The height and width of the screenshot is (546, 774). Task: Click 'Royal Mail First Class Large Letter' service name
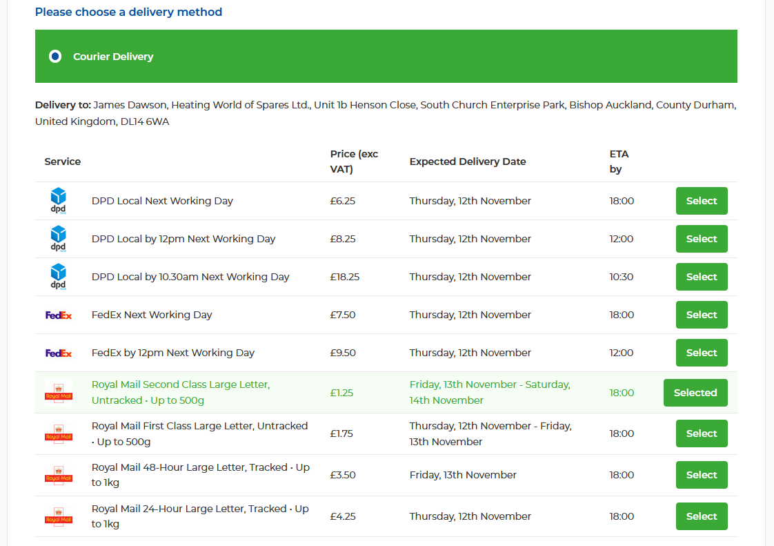pyautogui.click(x=199, y=434)
